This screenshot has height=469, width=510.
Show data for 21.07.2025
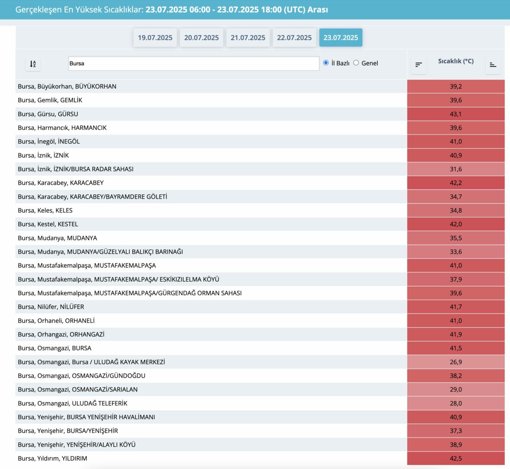coord(248,38)
